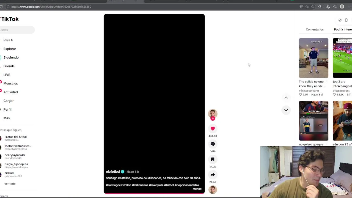The height and width of the screenshot is (198, 352).
Task: Click Ver todo under followed accounts
Action: click(10, 184)
